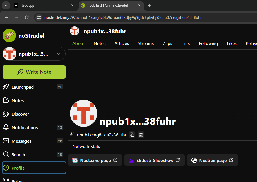Go back using the browser back arrow
The width and height of the screenshot is (257, 182).
pos(6,17)
